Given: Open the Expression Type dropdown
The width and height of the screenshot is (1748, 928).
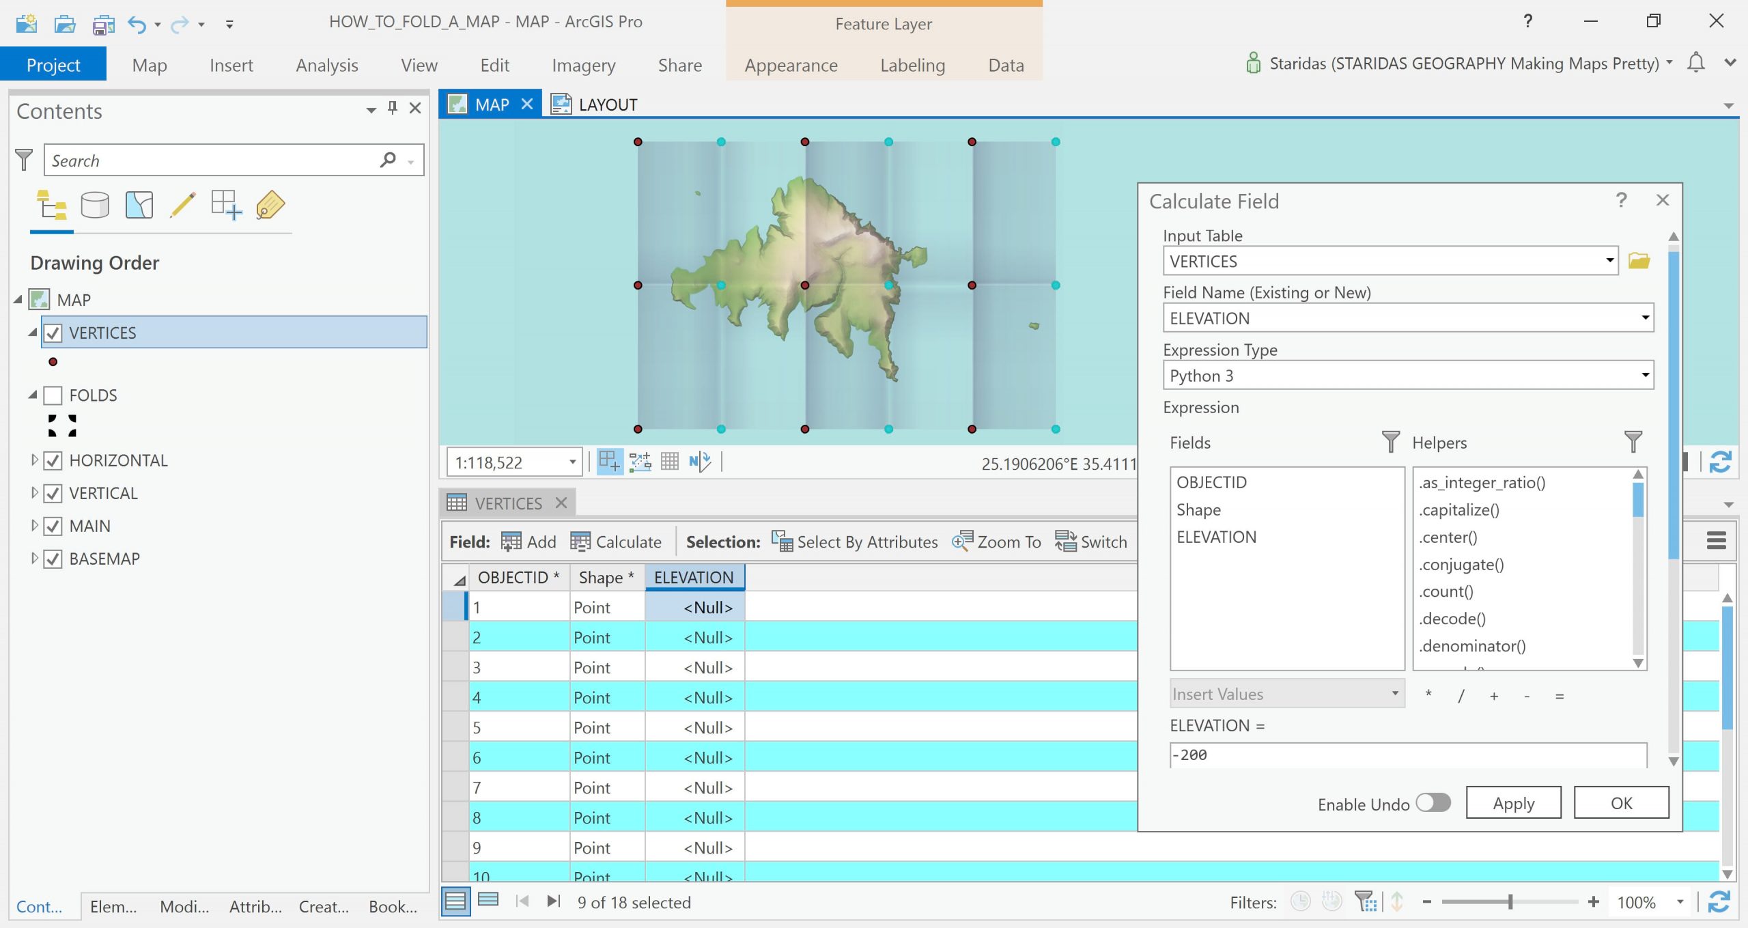Looking at the screenshot, I should coord(1645,375).
